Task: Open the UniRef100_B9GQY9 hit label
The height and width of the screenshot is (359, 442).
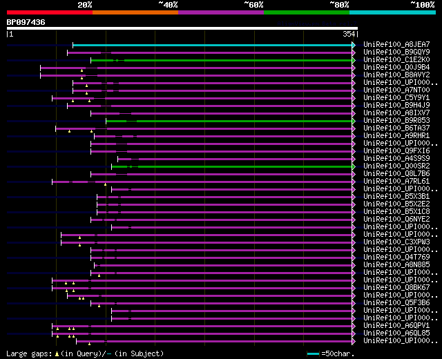Action: (x=396, y=52)
